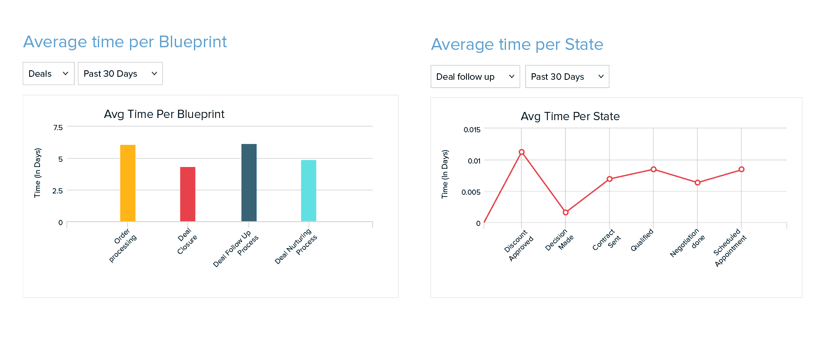Viewport: 826px width, 347px height.
Task: Click the yellow Order processing bar
Action: click(x=128, y=183)
